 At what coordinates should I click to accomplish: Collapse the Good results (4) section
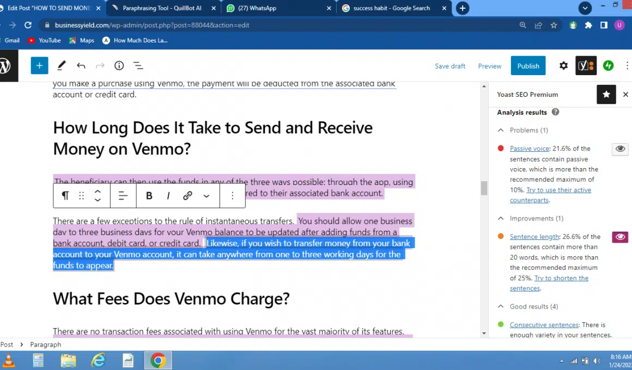click(x=501, y=307)
